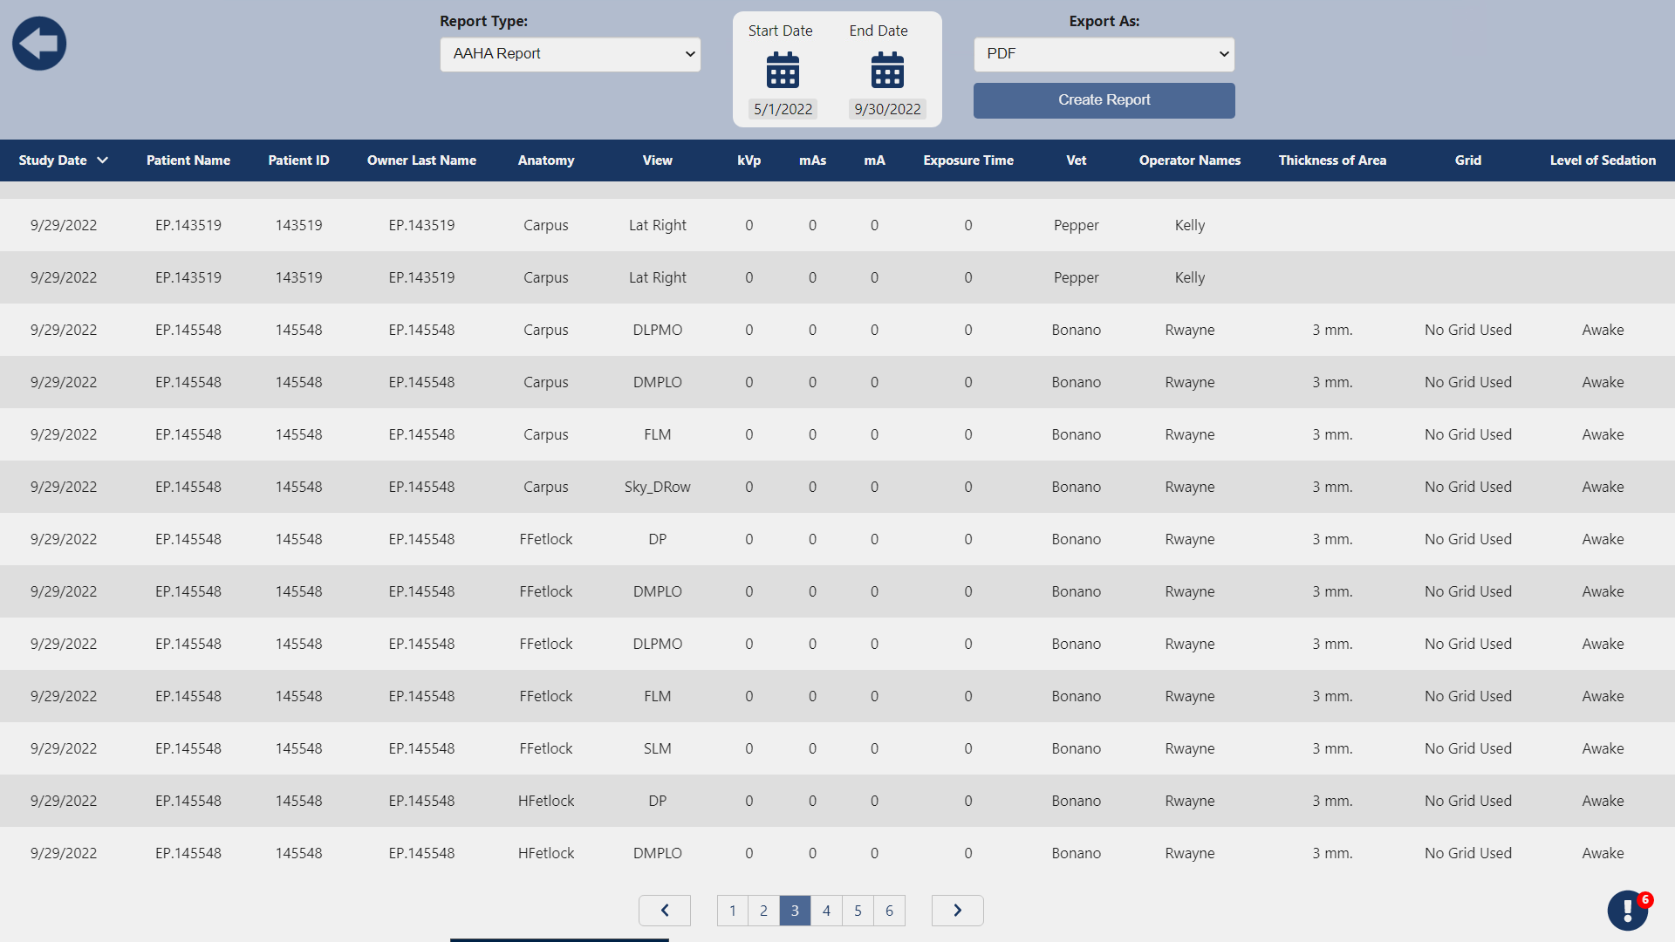Open the Start Date calendar icon
Screen dimensions: 1675x942
783,70
